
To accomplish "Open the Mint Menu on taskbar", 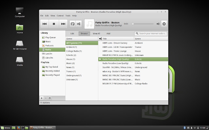I will coord(6,128).
